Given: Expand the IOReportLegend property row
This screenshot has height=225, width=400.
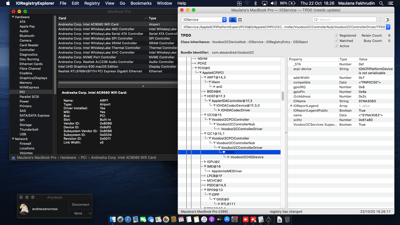Looking at the screenshot, I should pos(291,106).
